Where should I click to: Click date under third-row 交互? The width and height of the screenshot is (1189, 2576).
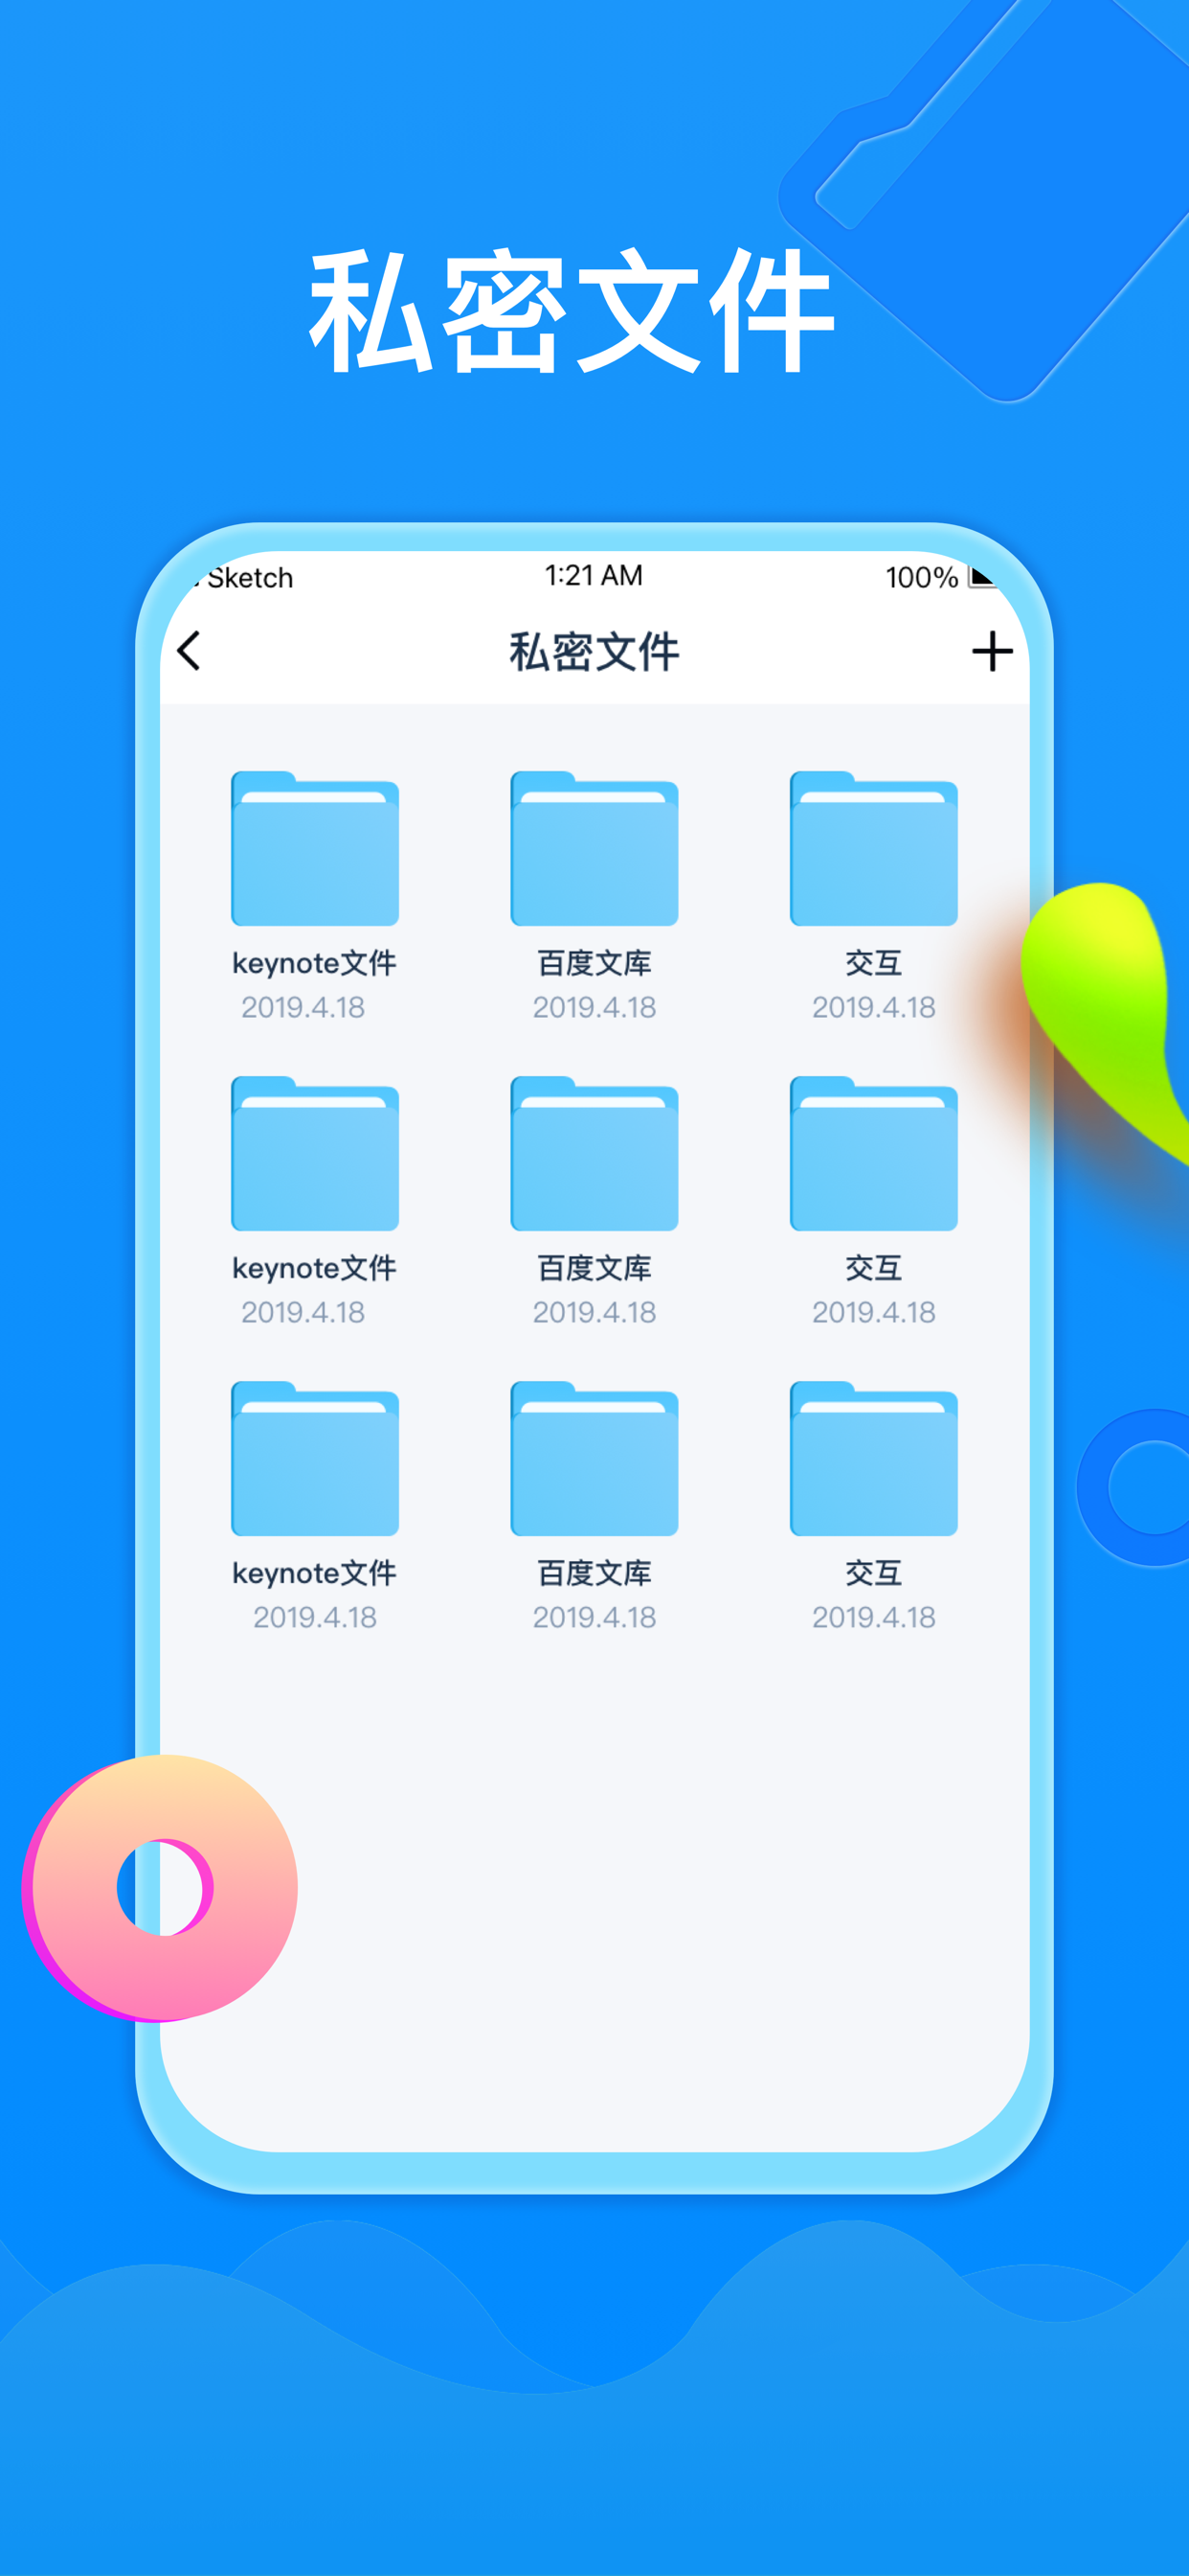(x=874, y=1617)
